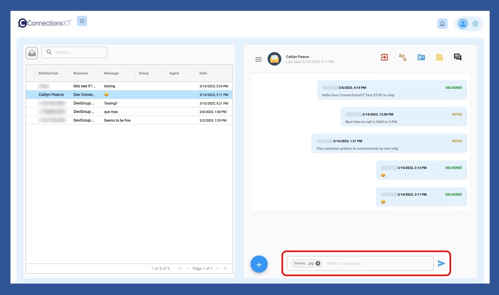Send the message with the paper plane icon
499x295 pixels.
[441, 264]
